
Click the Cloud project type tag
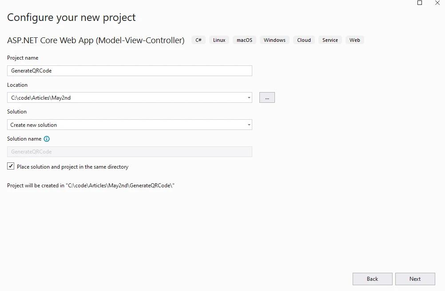pos(304,40)
